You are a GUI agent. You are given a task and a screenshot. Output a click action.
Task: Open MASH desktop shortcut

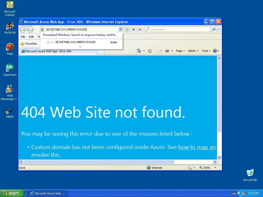point(10,113)
